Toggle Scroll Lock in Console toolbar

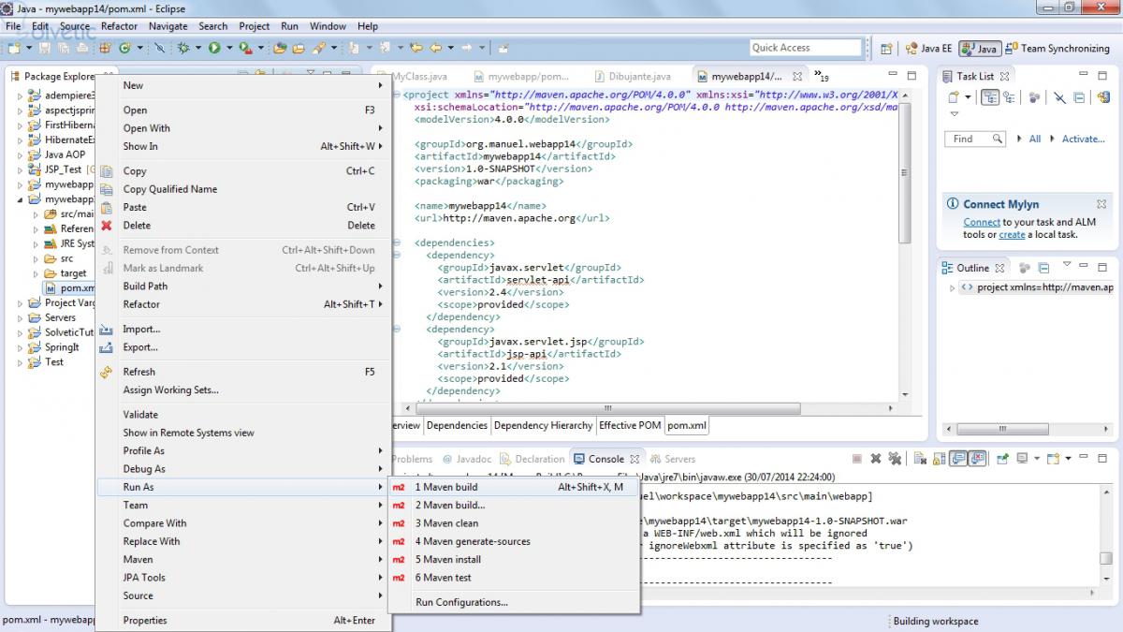(939, 459)
